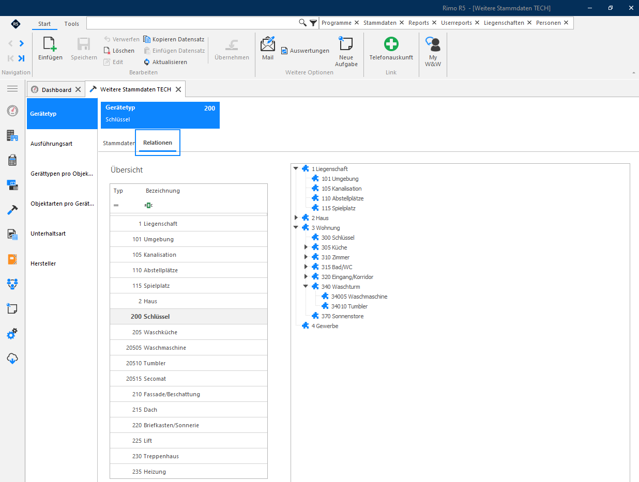Click Verwerfen undo button
This screenshot has height=482, width=639.
pyautogui.click(x=121, y=39)
